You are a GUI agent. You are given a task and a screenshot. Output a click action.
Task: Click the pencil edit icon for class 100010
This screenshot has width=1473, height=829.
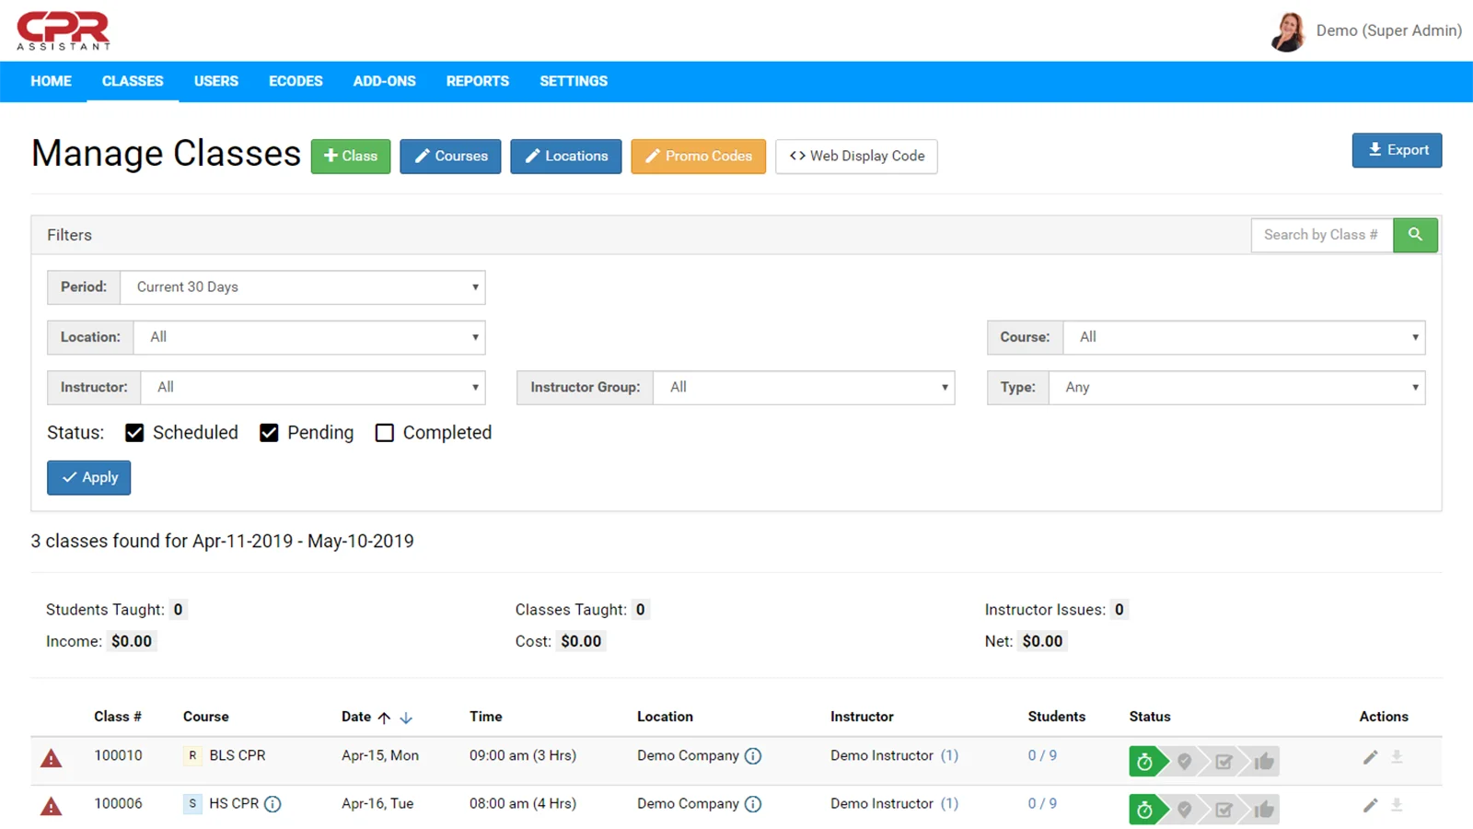tap(1370, 757)
